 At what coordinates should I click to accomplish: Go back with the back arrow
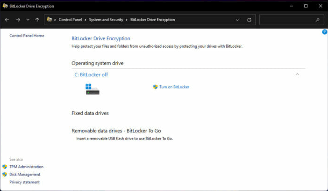7,20
